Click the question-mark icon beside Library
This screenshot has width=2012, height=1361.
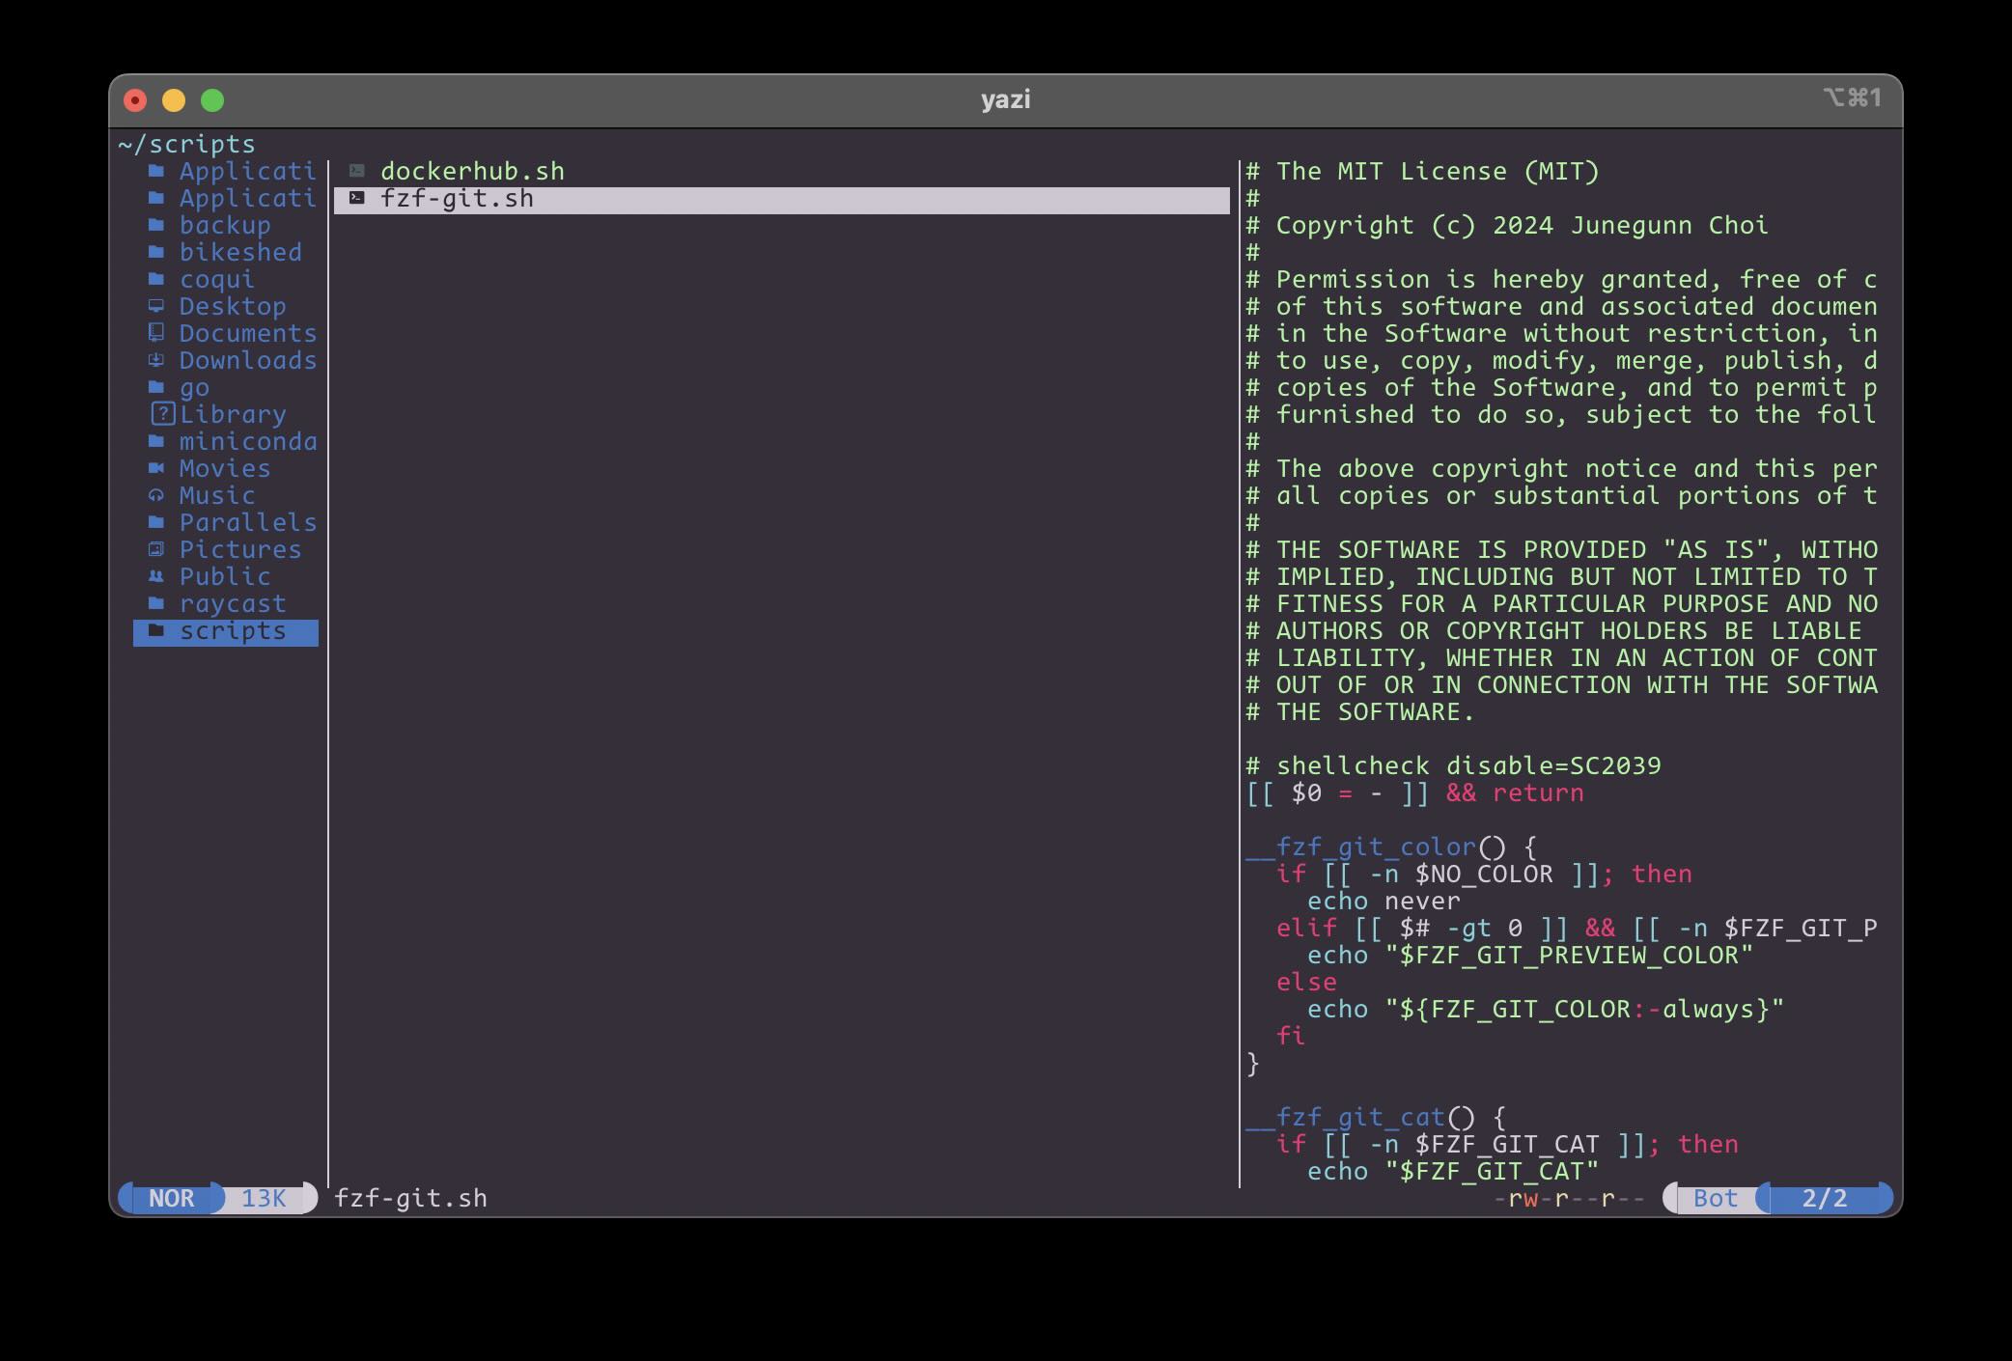[x=163, y=414]
